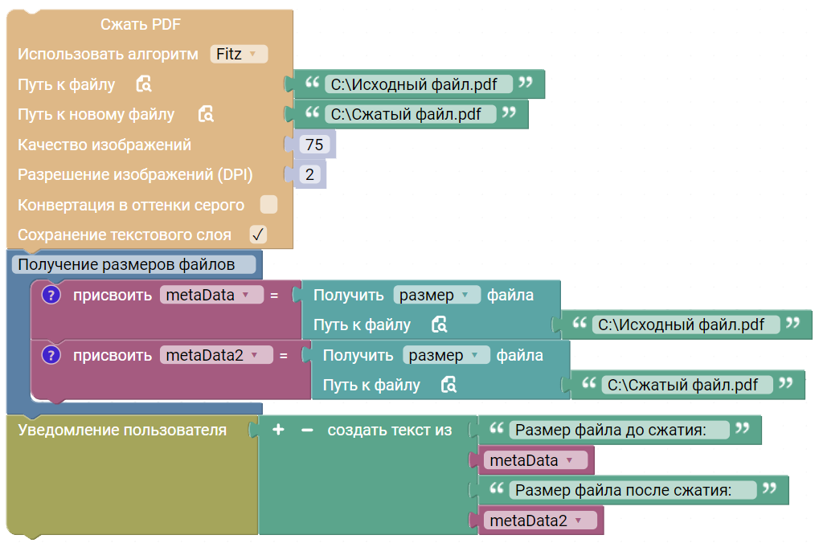Edit the 'Получение размеров файлов' group name field
The width and height of the screenshot is (819, 543).
133,265
